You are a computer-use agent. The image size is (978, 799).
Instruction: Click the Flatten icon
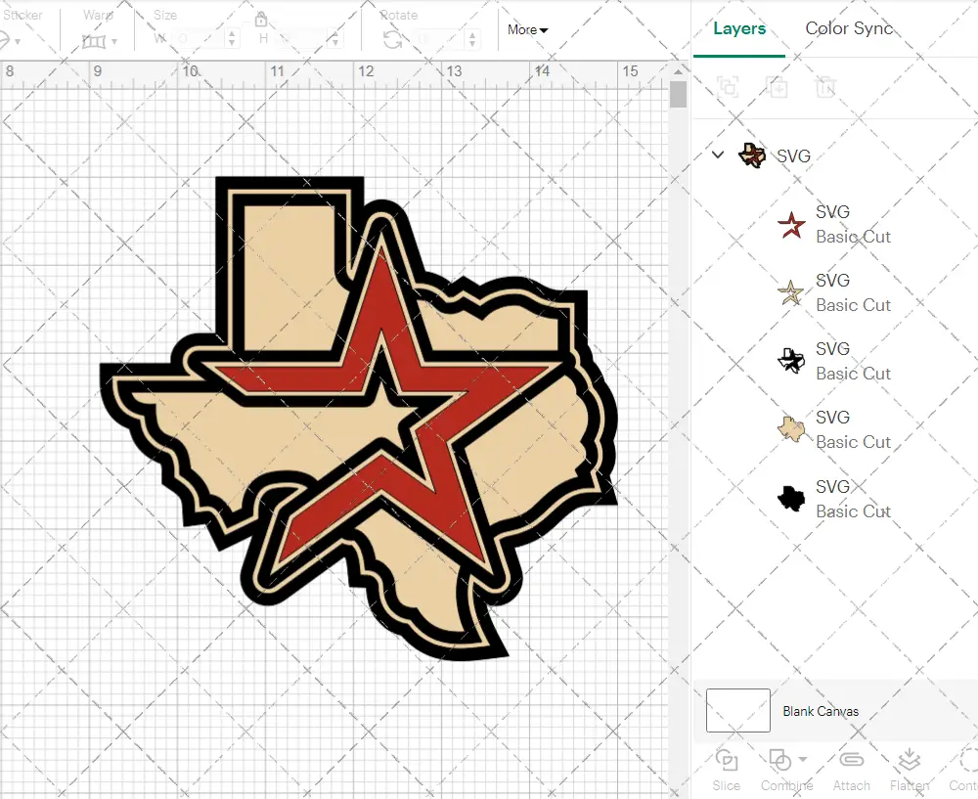909,760
